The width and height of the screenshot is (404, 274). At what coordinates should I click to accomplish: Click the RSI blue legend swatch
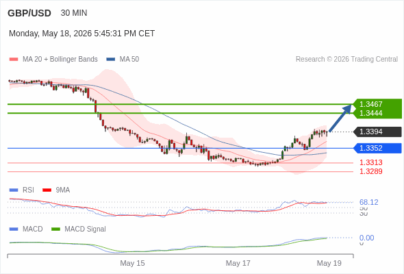[14, 190]
